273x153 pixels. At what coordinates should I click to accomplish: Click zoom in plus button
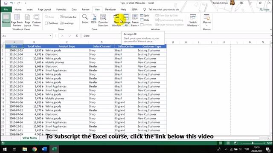[x=264, y=143]
